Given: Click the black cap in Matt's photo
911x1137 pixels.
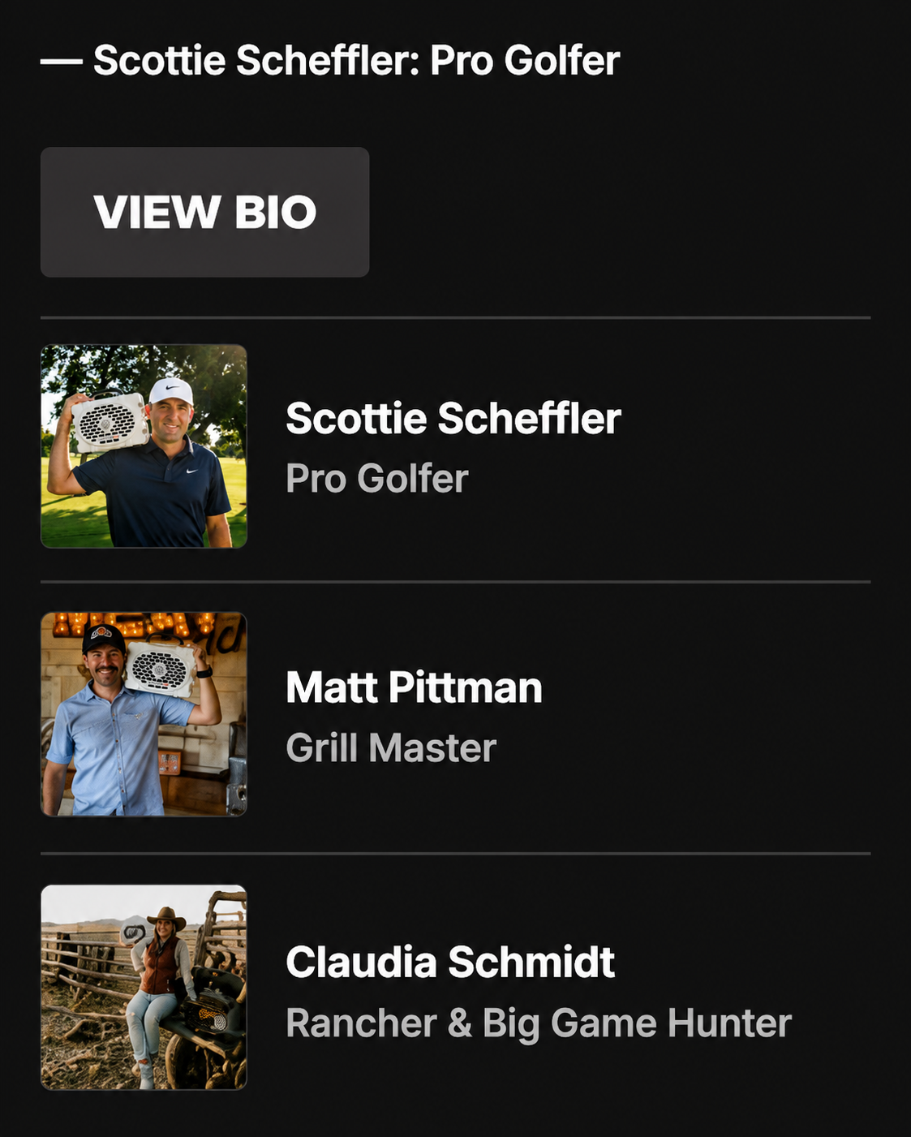Looking at the screenshot, I should pos(104,639).
